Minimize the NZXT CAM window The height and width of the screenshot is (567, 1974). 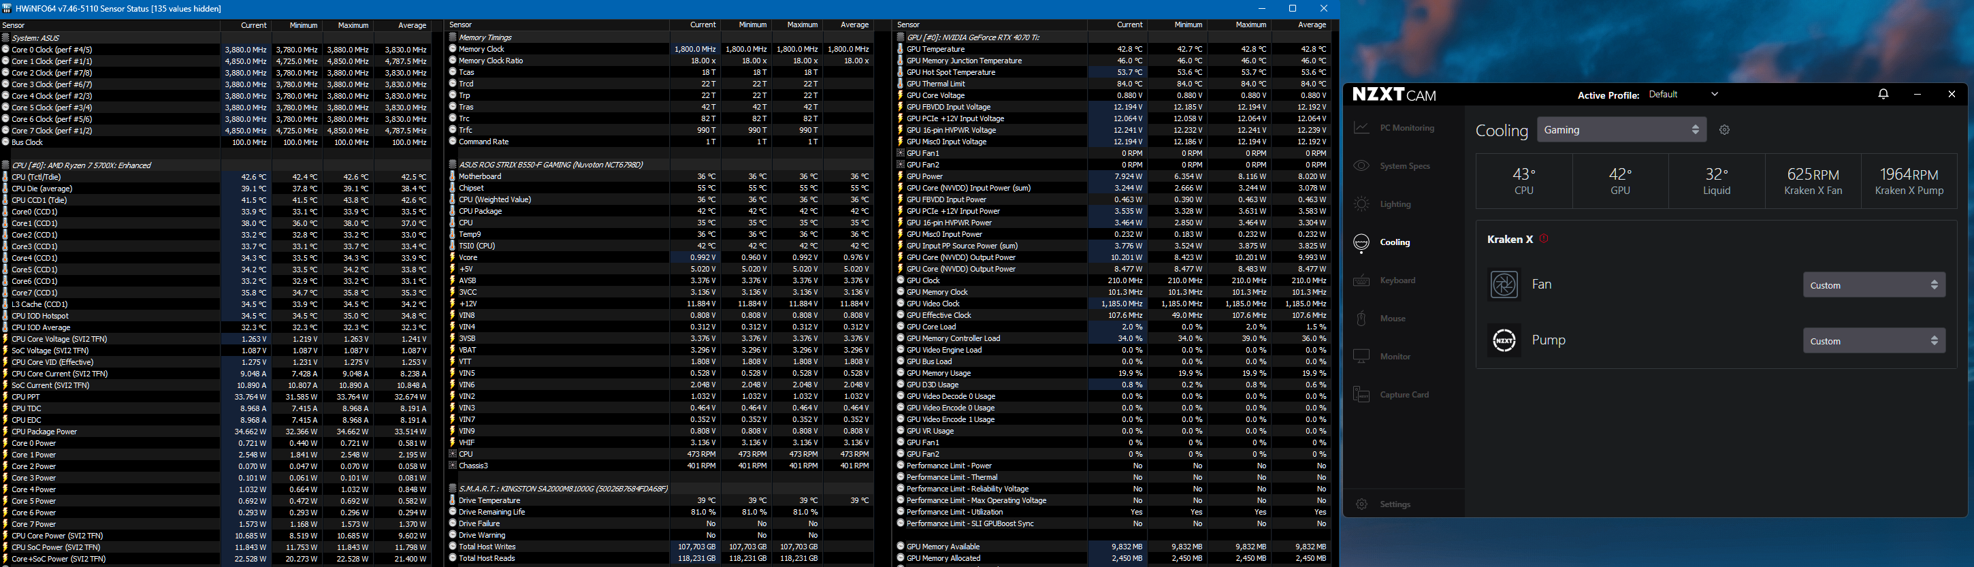pos(1918,94)
